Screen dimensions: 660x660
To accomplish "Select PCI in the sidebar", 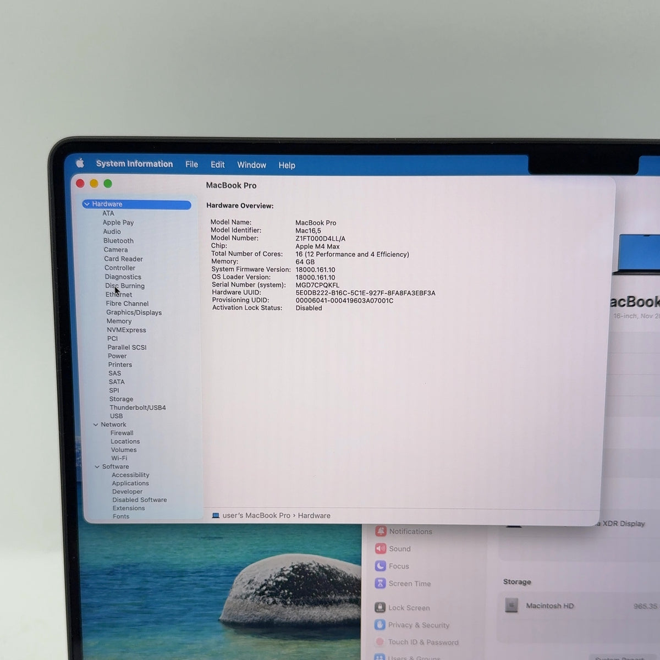I will pyautogui.click(x=112, y=339).
